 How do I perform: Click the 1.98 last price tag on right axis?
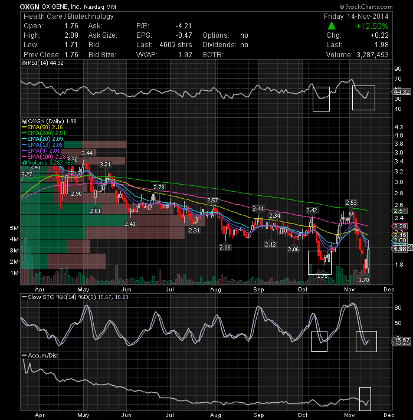click(x=399, y=249)
